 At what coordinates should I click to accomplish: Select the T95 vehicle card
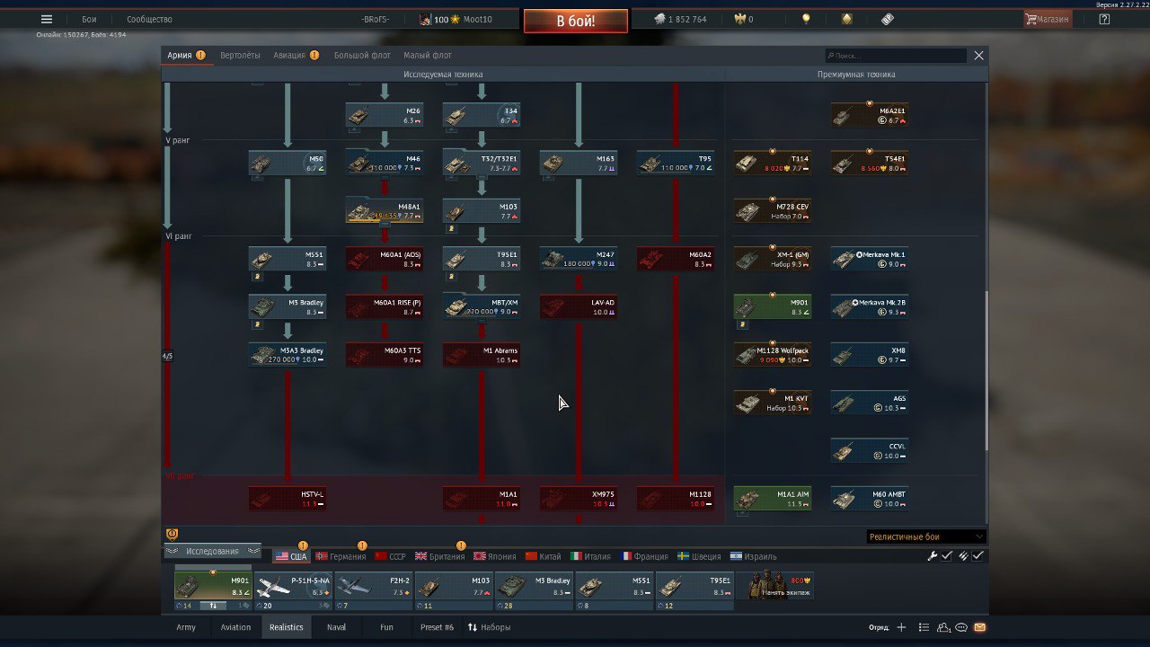tap(676, 163)
